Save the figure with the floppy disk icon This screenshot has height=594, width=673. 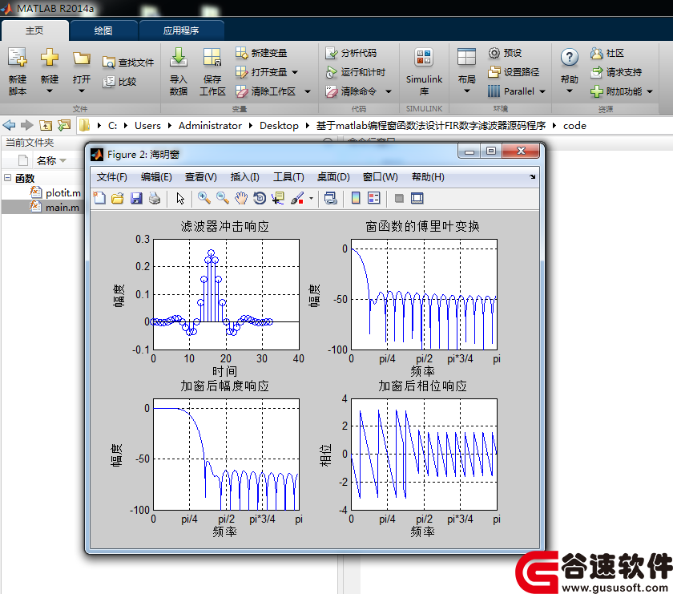click(x=136, y=198)
